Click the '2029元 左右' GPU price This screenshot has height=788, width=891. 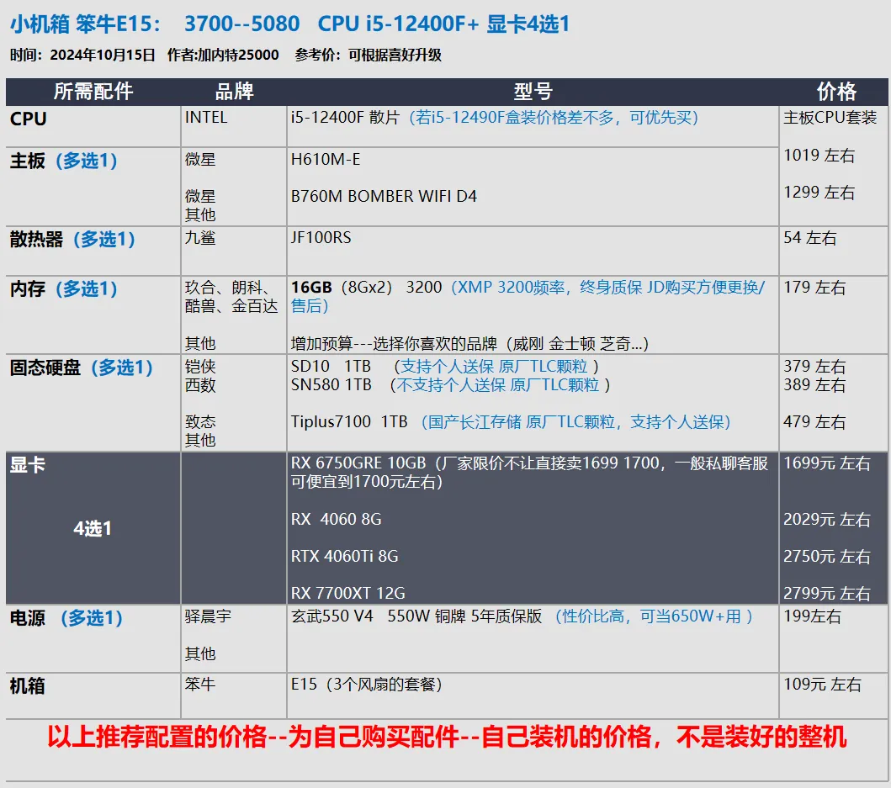[827, 519]
